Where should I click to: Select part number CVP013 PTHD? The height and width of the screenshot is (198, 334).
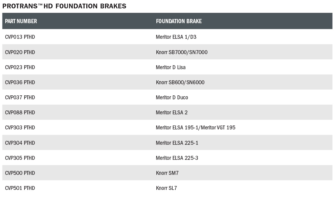(20, 37)
